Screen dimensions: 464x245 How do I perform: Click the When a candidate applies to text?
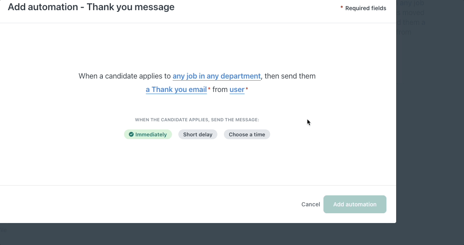(x=124, y=76)
